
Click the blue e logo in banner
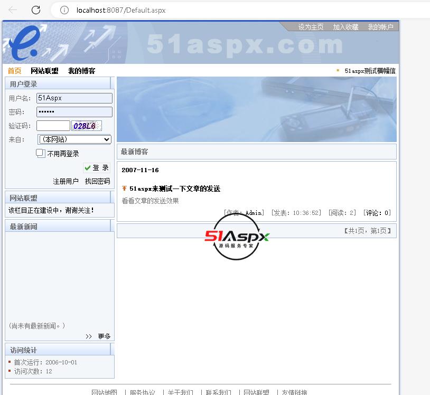pyautogui.click(x=24, y=43)
